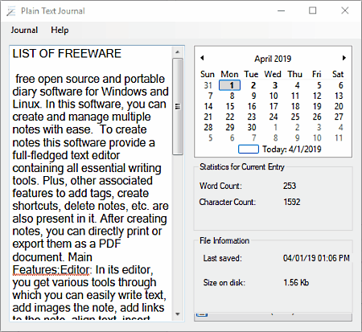Select bold April 2 entry date
The image size is (362, 332).
pyautogui.click(x=253, y=85)
